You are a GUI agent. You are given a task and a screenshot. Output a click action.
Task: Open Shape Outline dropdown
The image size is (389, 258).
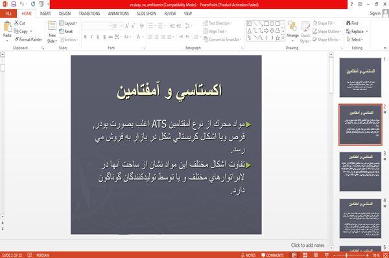tap(327, 31)
